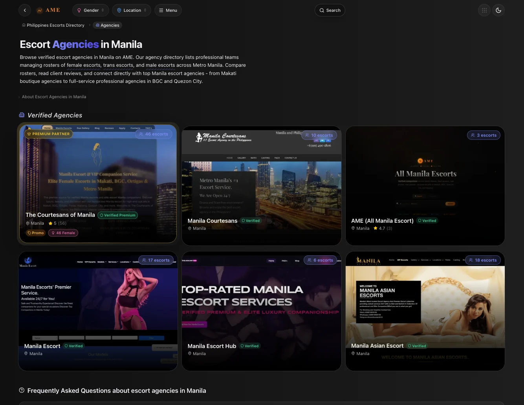This screenshot has width=524, height=405.
Task: Click location pin under Manila Asian Escort
Action: [353, 354]
